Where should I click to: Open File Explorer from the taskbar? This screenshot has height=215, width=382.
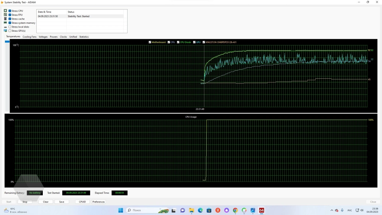pos(191,210)
